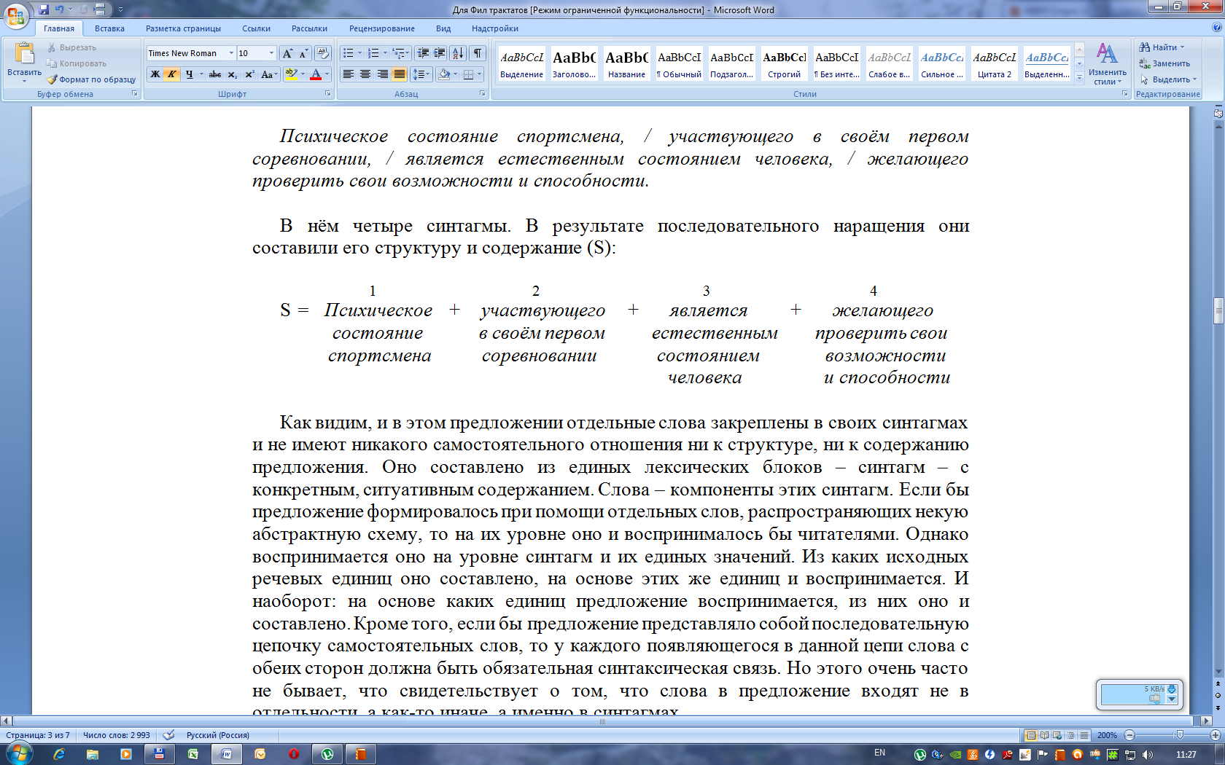Switch to the Вид tab
The width and height of the screenshot is (1225, 765).
coord(443,28)
